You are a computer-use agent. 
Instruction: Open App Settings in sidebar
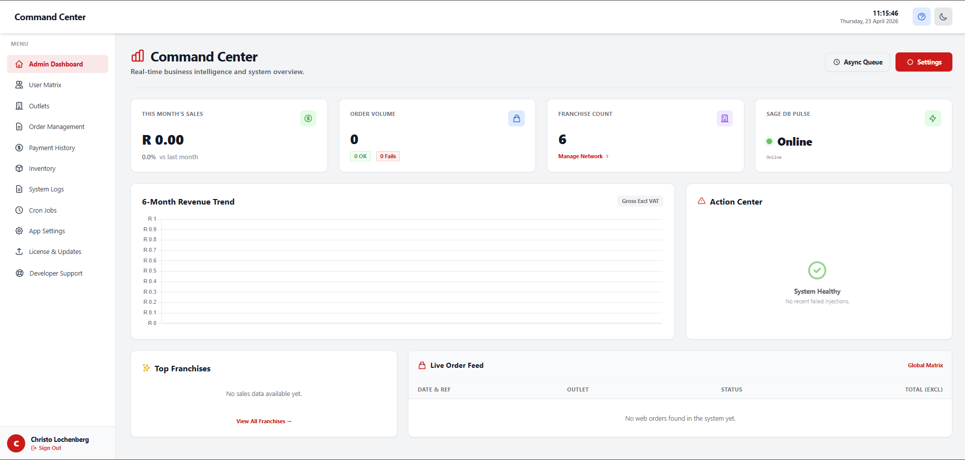pyautogui.click(x=57, y=231)
